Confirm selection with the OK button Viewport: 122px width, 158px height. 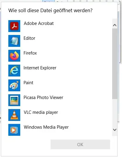[80, 144]
